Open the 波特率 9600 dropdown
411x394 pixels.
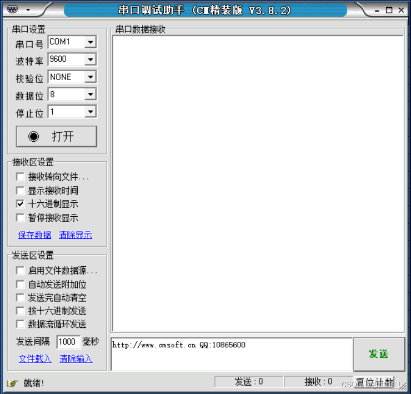click(91, 59)
